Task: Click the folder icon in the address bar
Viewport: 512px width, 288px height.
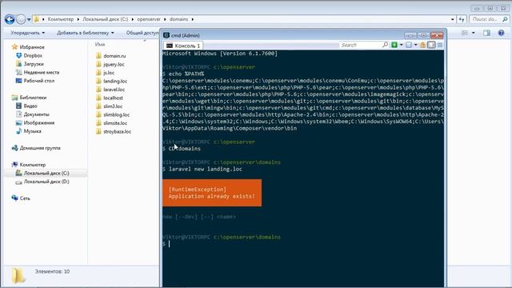Action: [36, 19]
